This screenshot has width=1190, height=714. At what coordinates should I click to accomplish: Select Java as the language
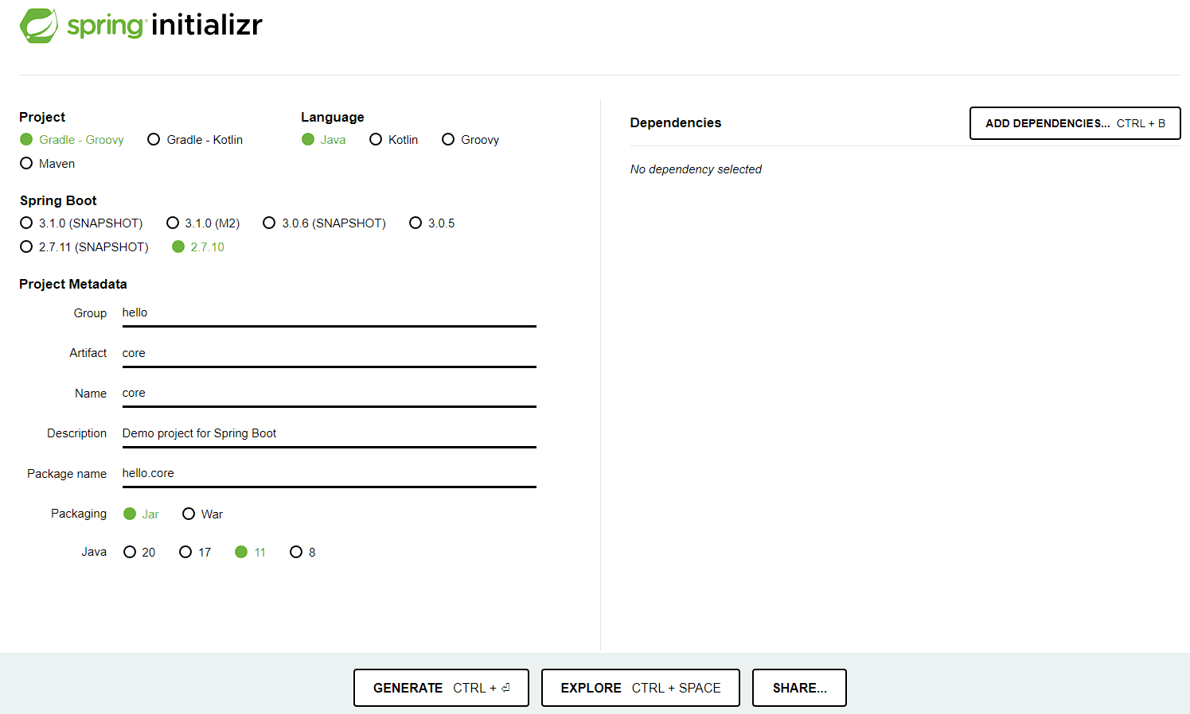tap(323, 140)
